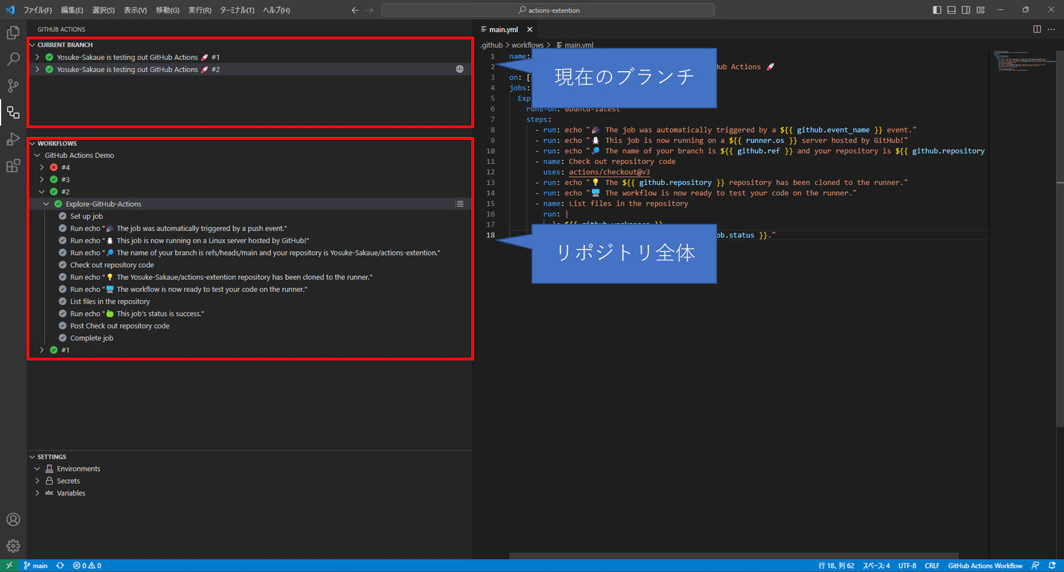Open the 実行(R) menu
This screenshot has height=572, width=1064.
click(199, 10)
